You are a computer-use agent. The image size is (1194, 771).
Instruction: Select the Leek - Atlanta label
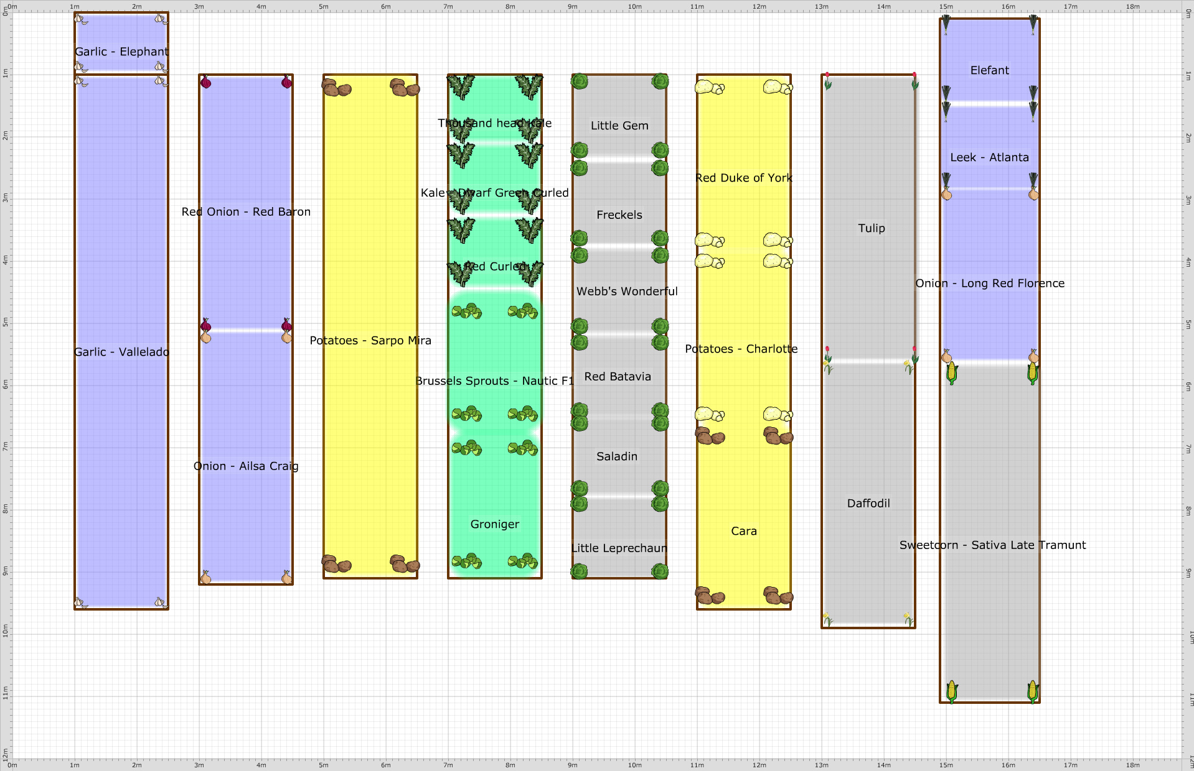[990, 157]
